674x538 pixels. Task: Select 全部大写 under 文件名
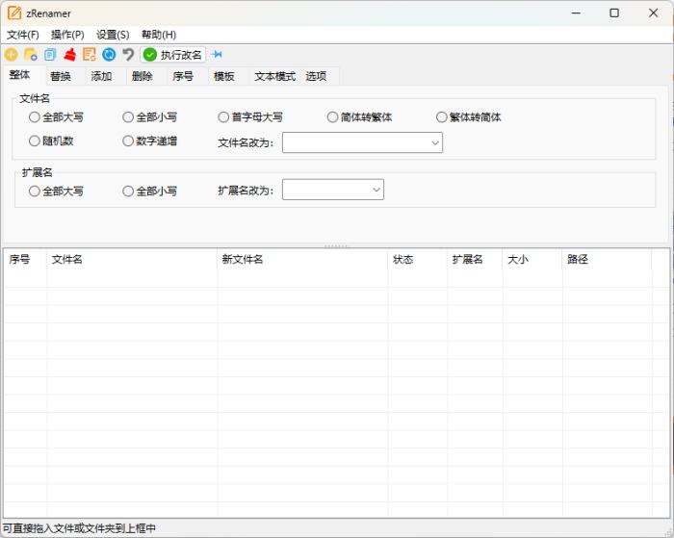point(56,116)
